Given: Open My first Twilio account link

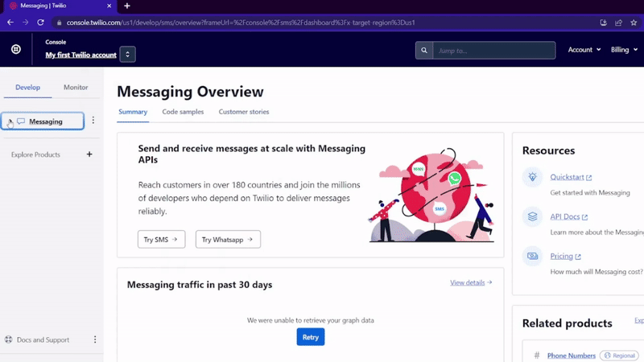Looking at the screenshot, I should tap(81, 55).
